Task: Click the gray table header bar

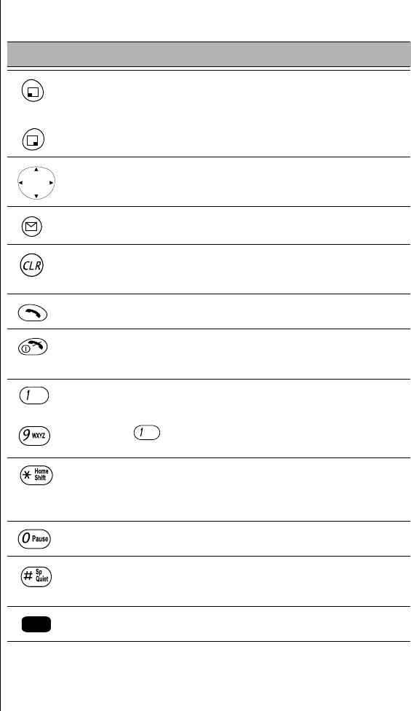Action: coord(209,55)
